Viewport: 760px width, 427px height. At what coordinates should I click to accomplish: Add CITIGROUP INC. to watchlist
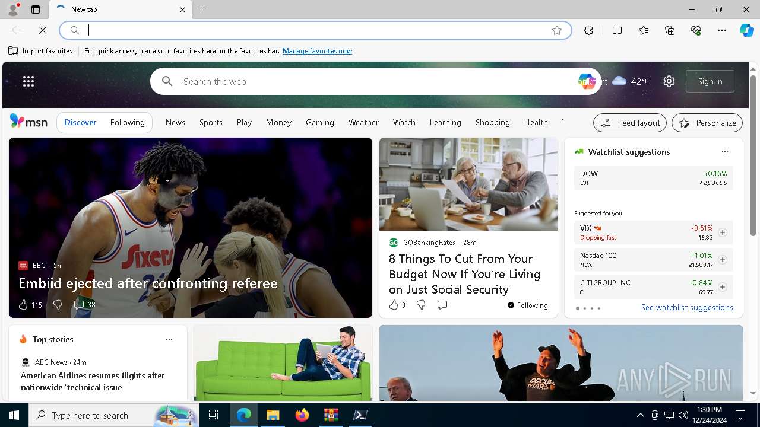(723, 287)
